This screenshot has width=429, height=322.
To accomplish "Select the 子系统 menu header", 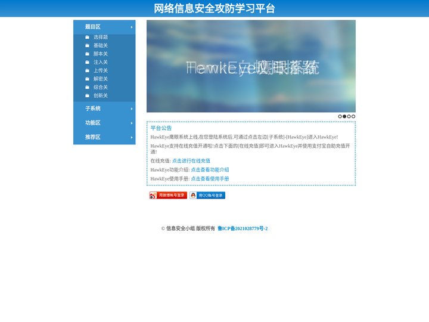I will coord(104,109).
